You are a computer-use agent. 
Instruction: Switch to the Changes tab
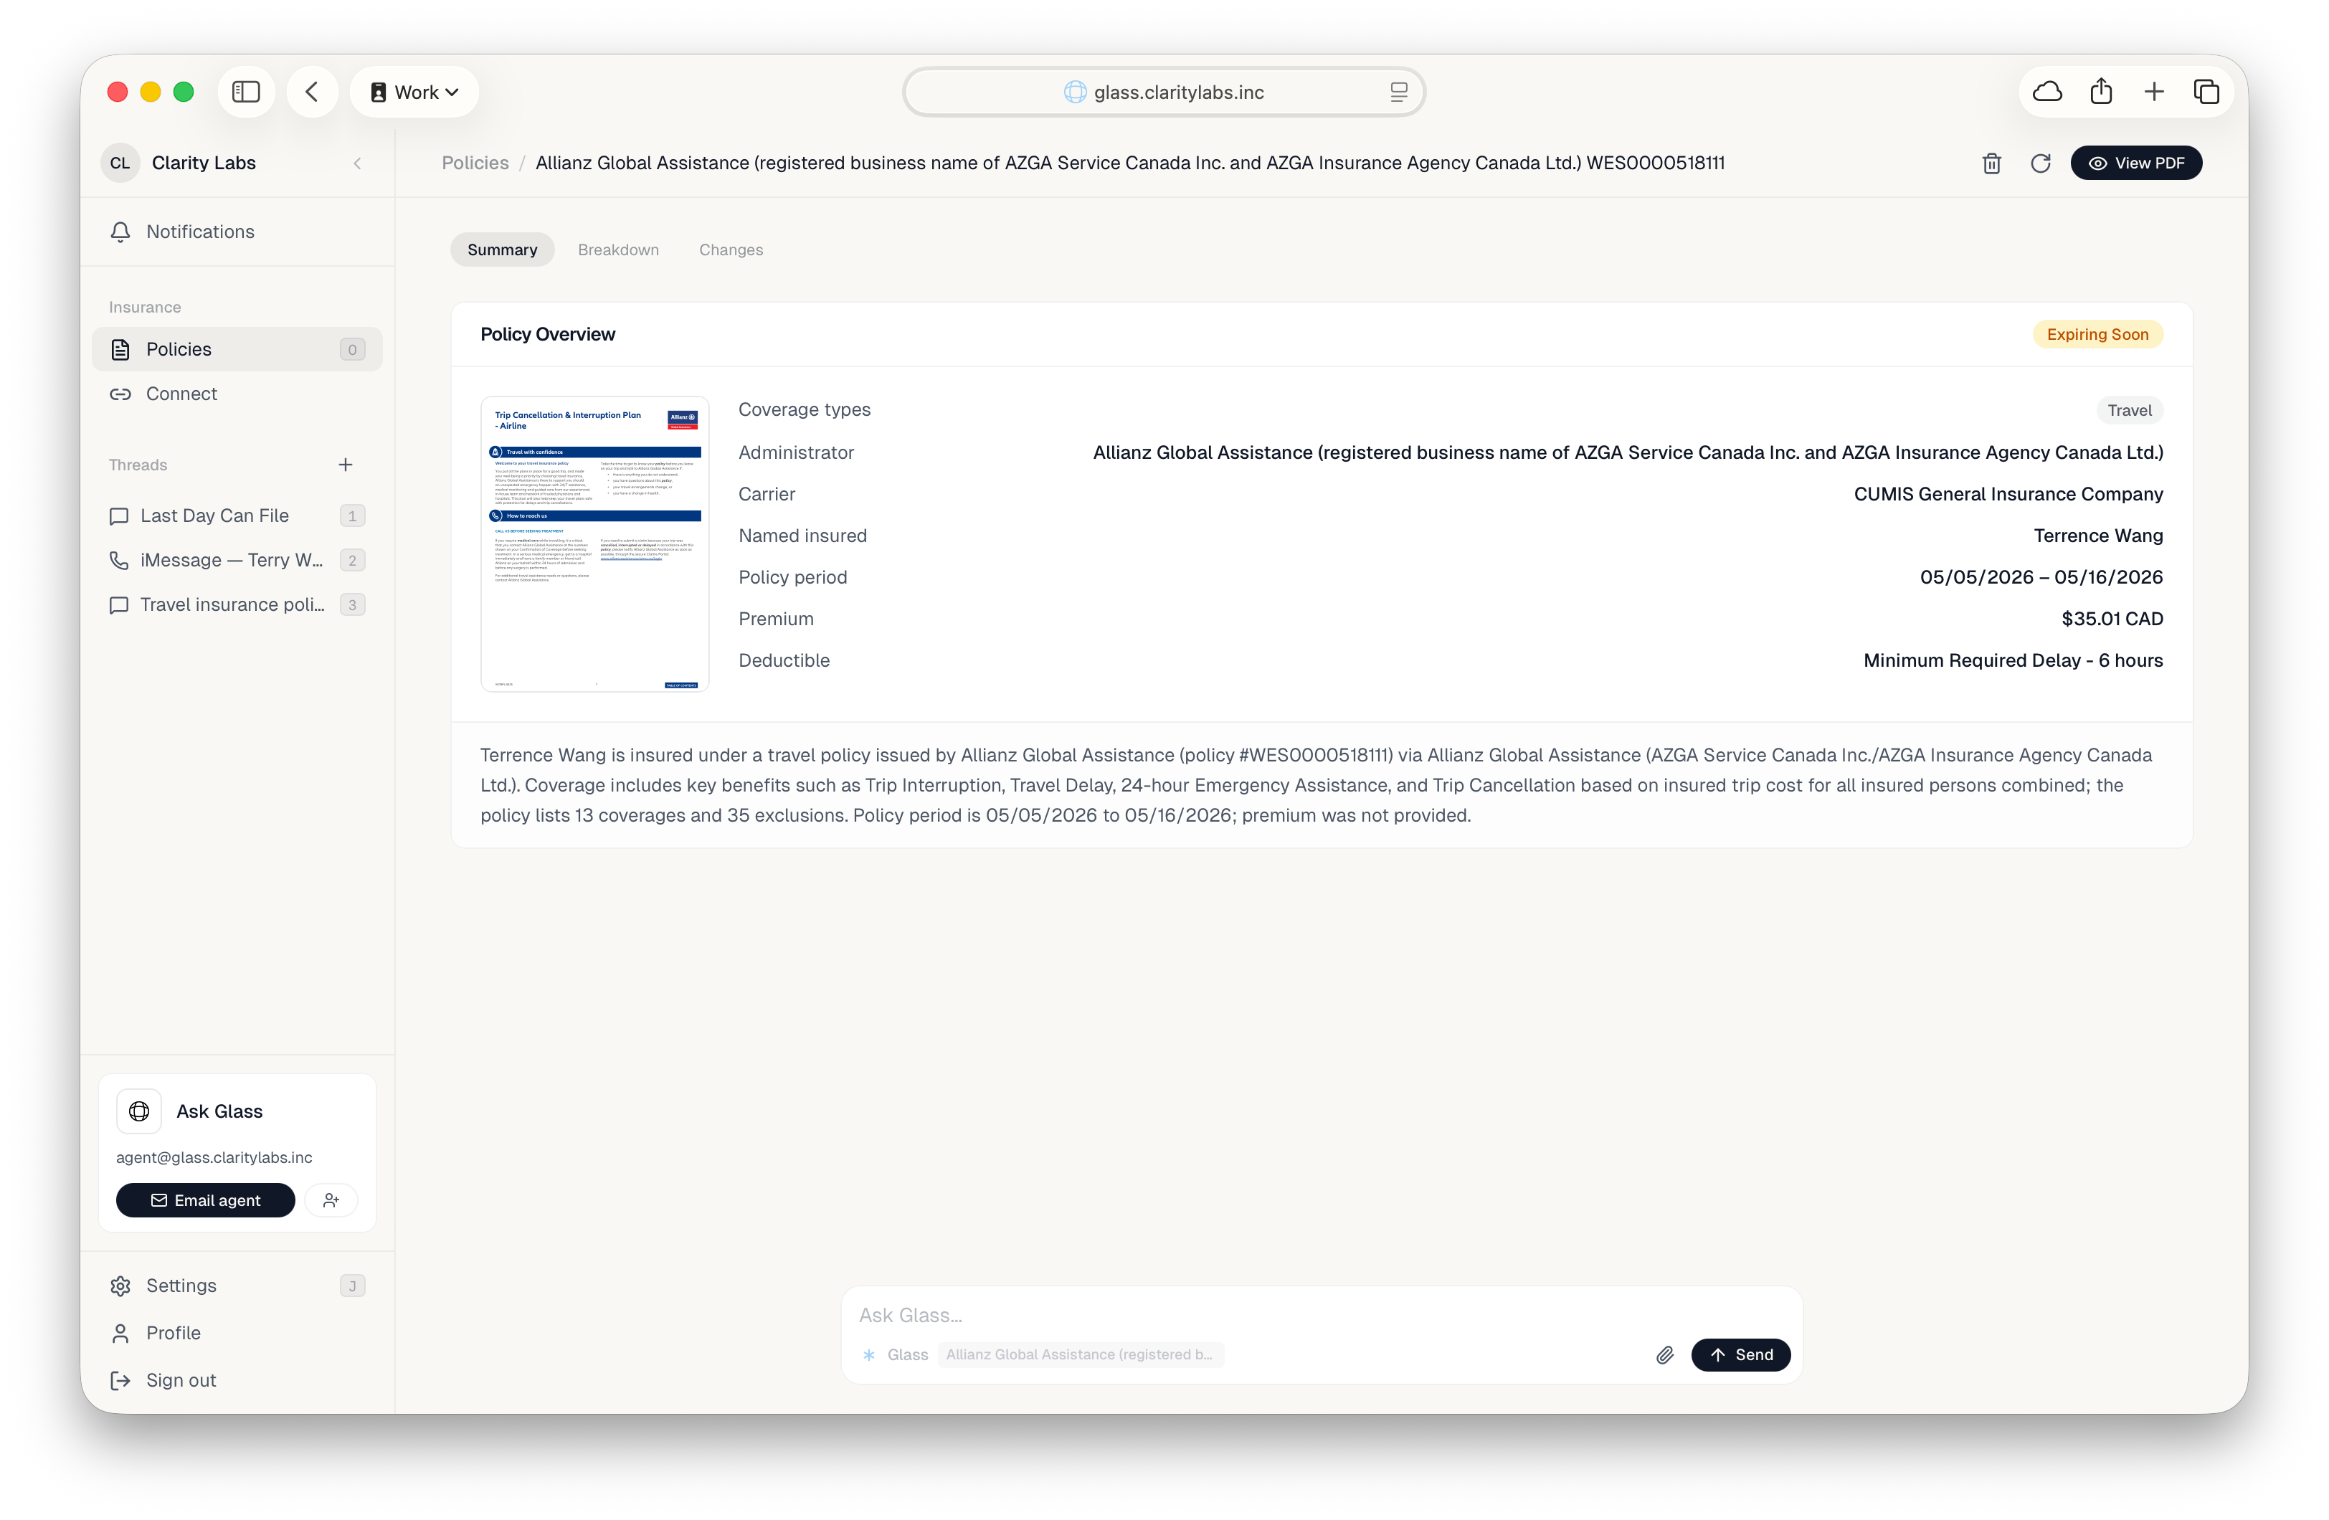pyautogui.click(x=731, y=250)
